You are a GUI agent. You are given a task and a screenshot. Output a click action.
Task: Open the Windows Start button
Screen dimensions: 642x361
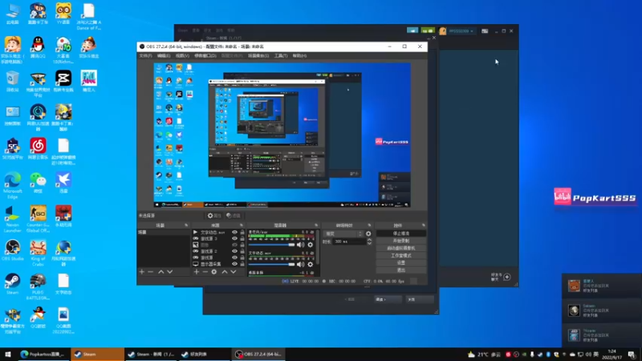coord(8,355)
